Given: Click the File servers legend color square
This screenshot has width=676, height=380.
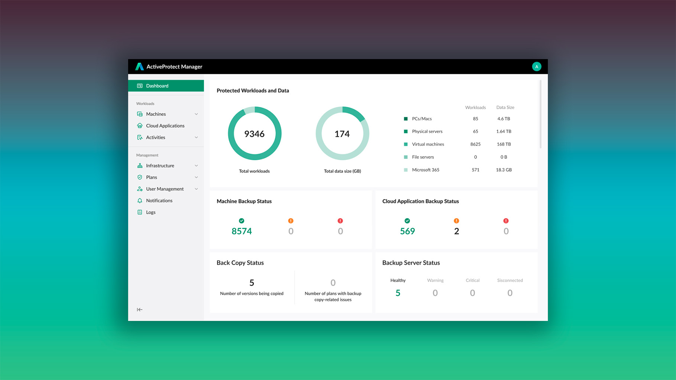Looking at the screenshot, I should click(406, 157).
